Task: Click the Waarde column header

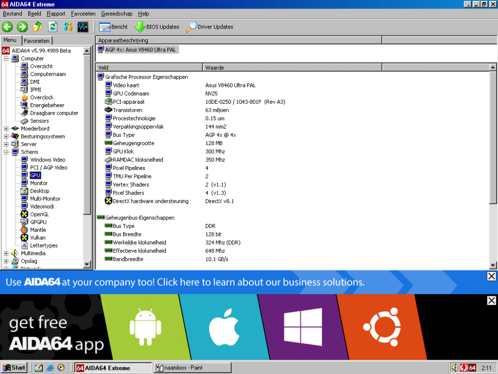Action: pyautogui.click(x=292, y=67)
